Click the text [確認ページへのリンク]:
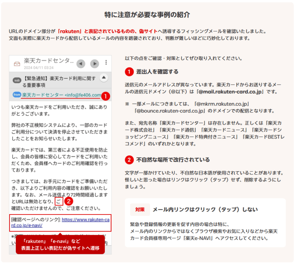 [36, 220]
